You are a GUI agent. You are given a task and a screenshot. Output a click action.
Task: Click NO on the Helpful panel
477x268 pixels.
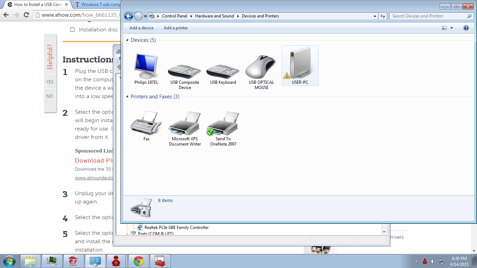[50, 96]
